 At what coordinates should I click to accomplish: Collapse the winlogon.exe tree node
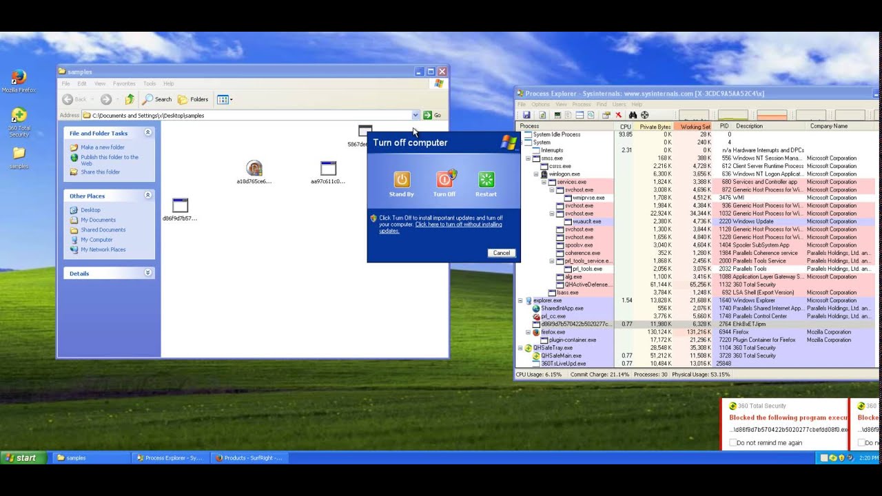point(536,174)
